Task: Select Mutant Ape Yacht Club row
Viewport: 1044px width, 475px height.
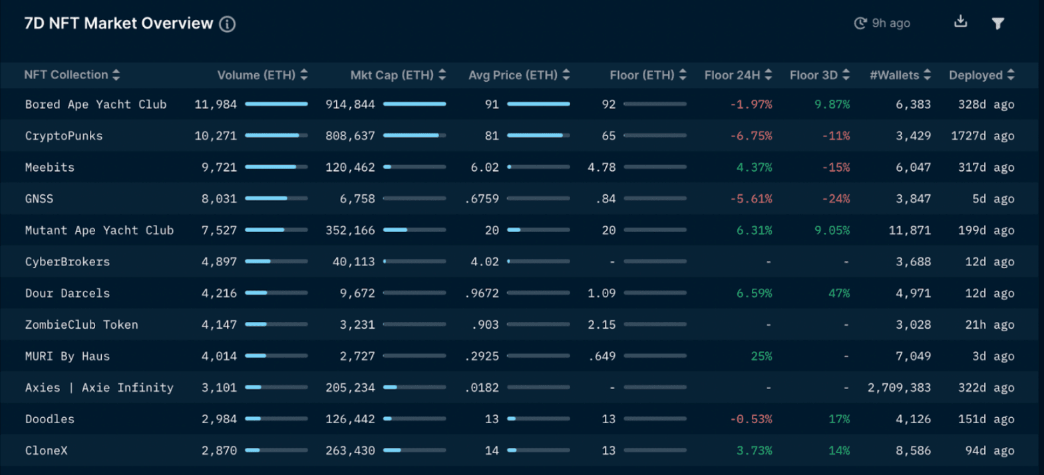Action: tap(99, 230)
